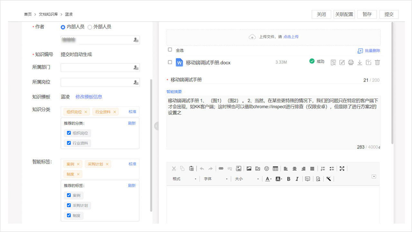Maximize the rich text editor
The height and width of the screenshot is (232, 412).
342,169
